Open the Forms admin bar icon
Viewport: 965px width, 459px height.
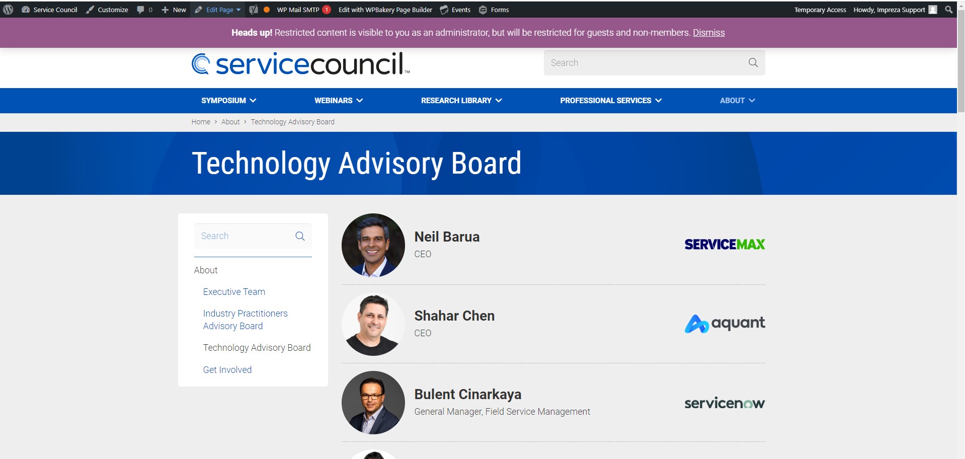tap(482, 9)
